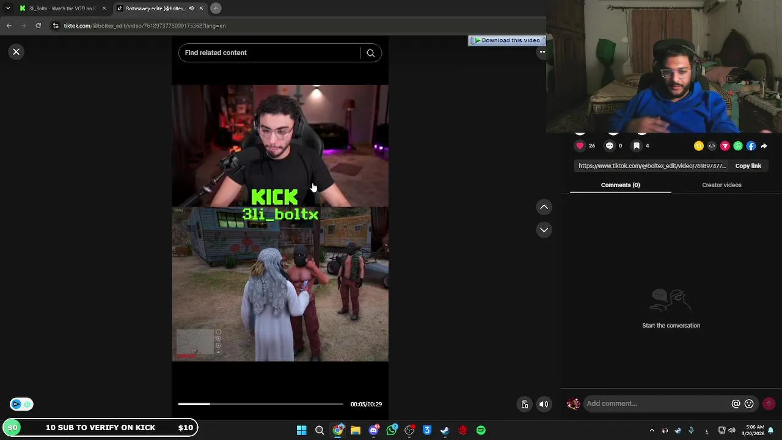Screen dimensions: 782x440
Task: Close the Bolbsawey edite TikTok tab
Action: click(x=202, y=9)
